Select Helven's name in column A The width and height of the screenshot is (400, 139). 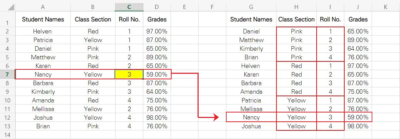pyautogui.click(x=43, y=31)
